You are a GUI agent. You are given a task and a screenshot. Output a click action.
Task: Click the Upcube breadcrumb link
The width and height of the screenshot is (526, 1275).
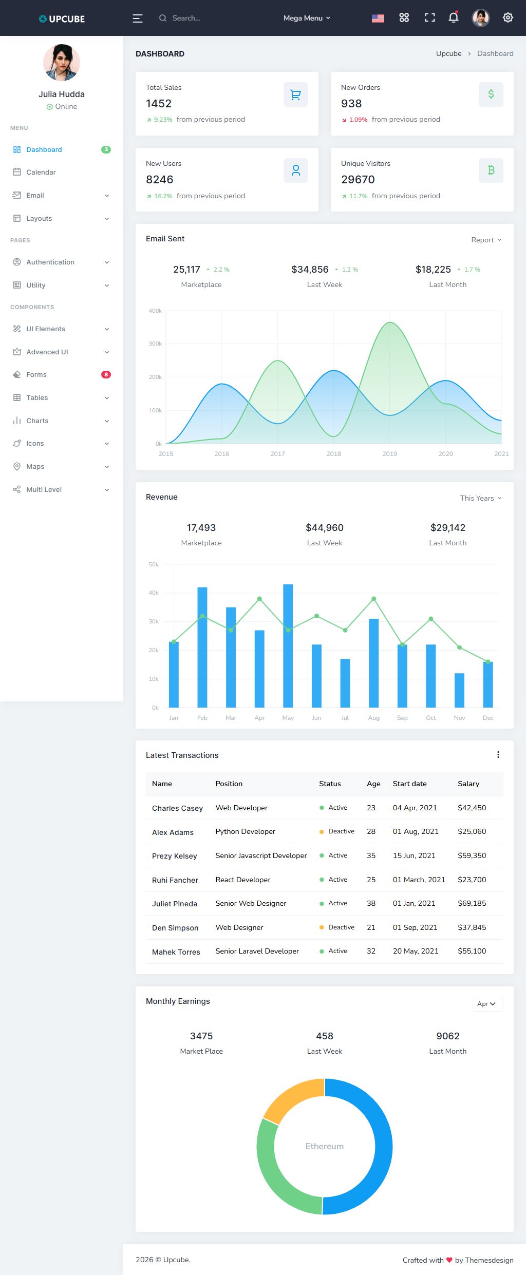tap(449, 53)
